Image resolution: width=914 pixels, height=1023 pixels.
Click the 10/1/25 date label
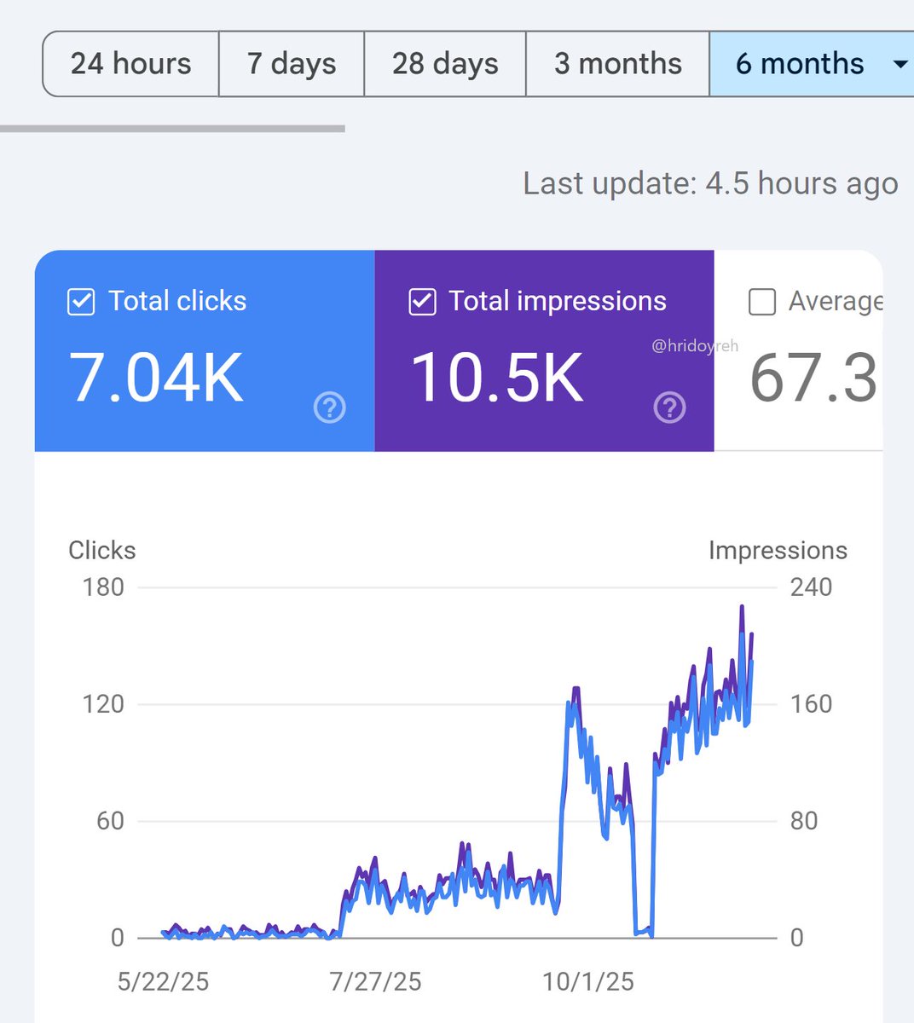pyautogui.click(x=588, y=981)
